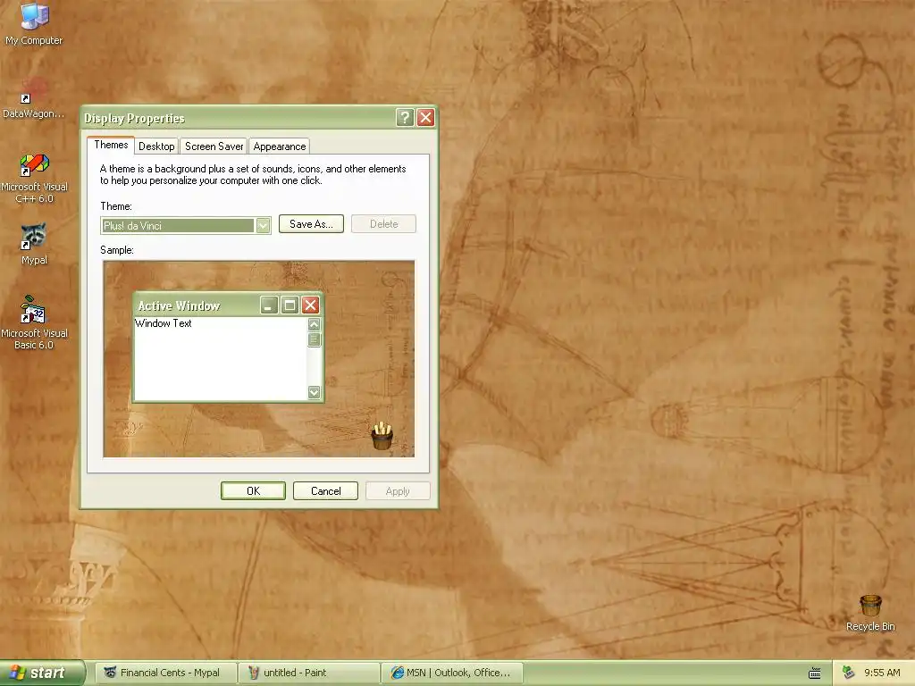Click sample Active Window maximize icon

[290, 305]
